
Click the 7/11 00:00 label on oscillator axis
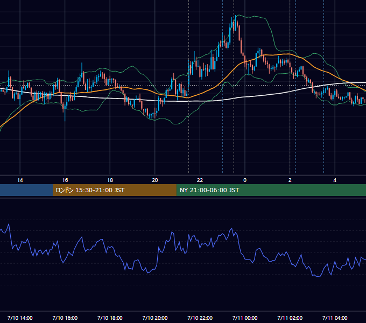(x=245, y=318)
